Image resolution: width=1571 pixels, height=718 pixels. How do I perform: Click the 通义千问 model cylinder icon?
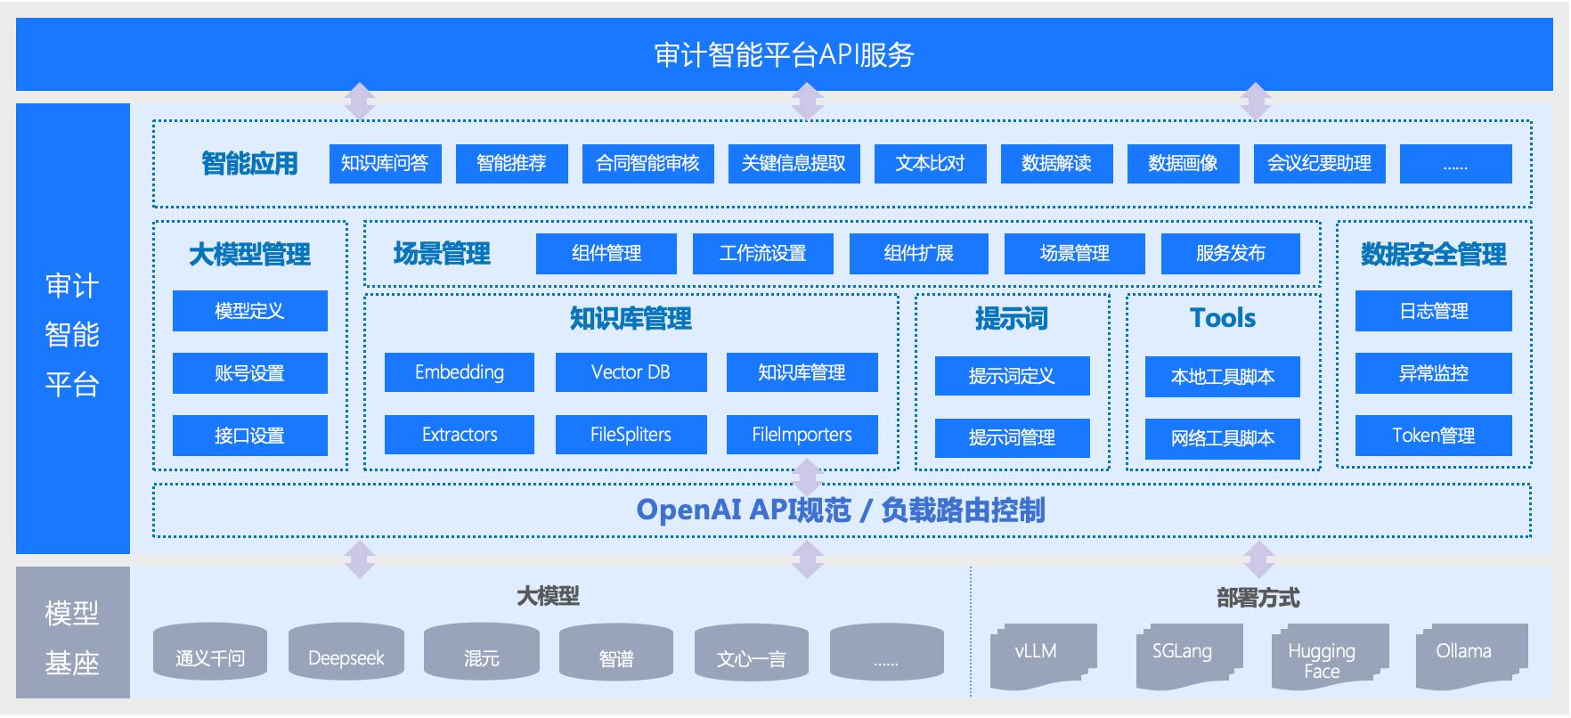210,654
